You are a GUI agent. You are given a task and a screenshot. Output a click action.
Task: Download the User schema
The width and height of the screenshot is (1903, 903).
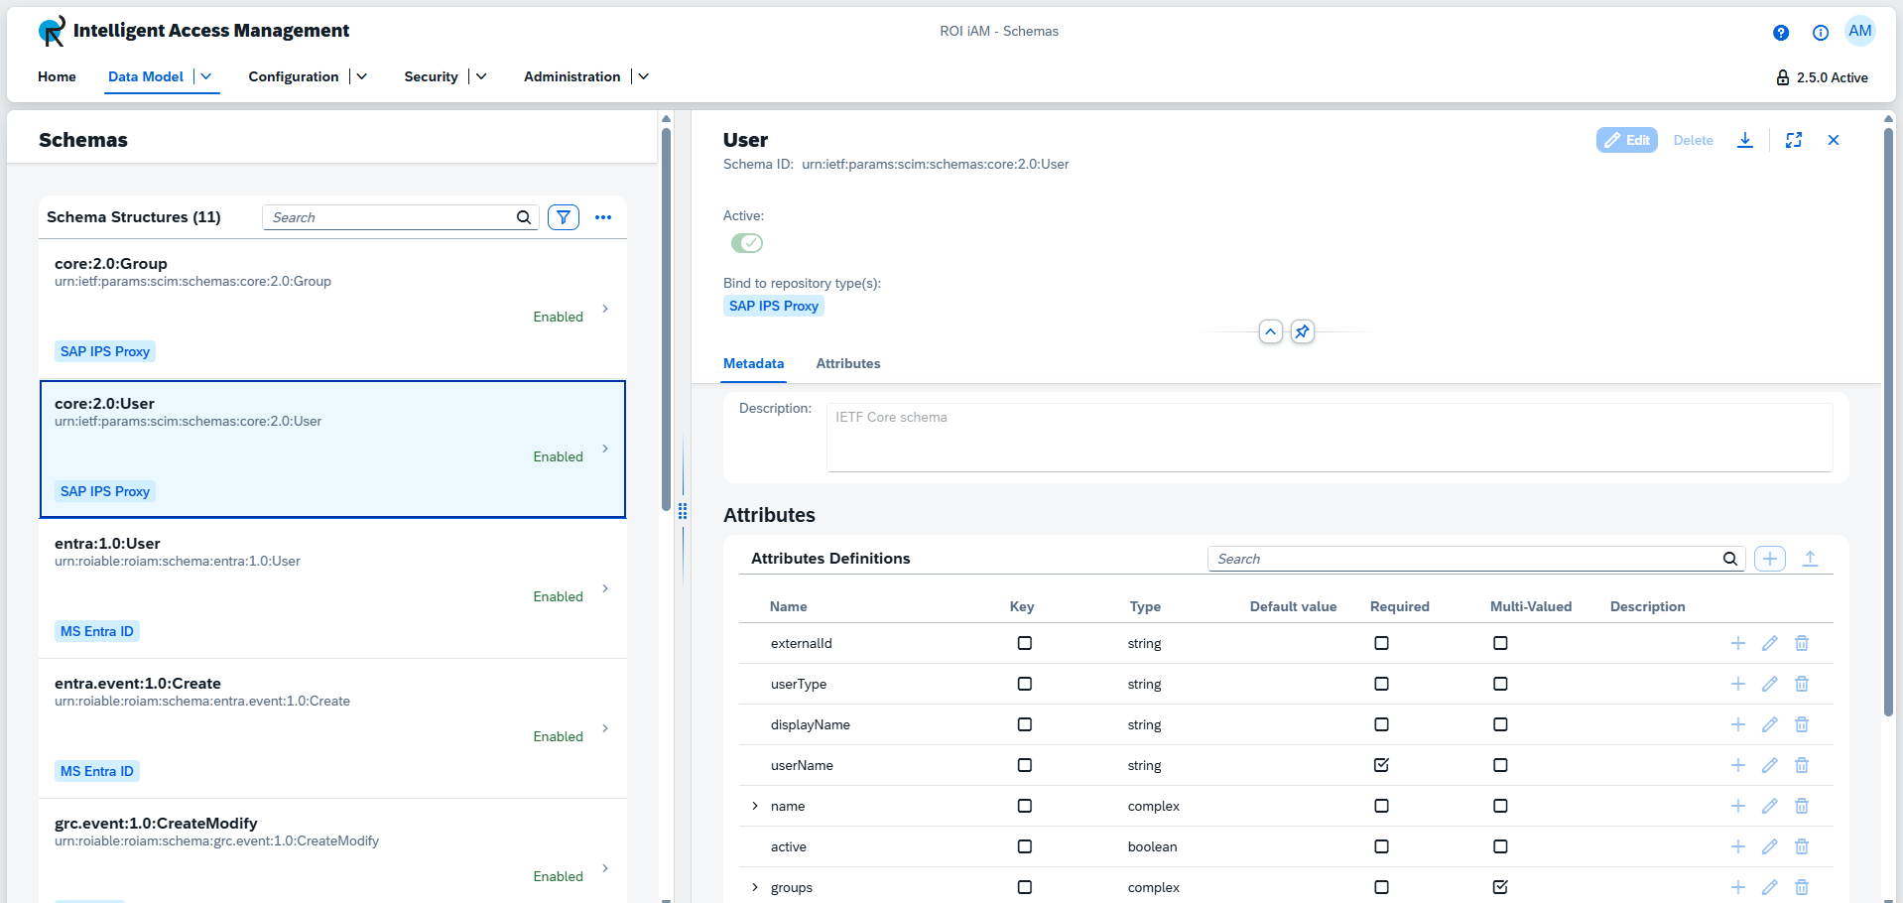point(1745,140)
